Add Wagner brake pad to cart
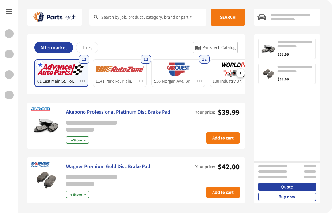 (223, 192)
